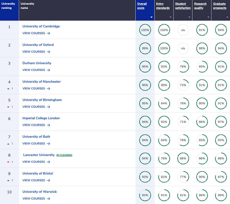View courses for Lancaster University

pyautogui.click(x=36, y=162)
